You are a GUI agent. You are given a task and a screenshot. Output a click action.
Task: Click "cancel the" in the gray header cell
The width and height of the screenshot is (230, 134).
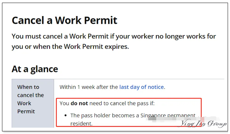[30, 95]
